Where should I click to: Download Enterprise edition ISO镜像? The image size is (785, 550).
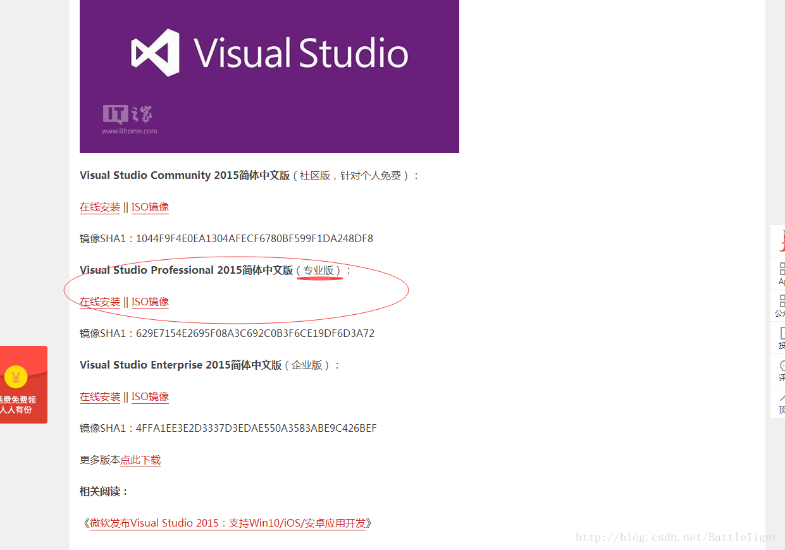151,397
